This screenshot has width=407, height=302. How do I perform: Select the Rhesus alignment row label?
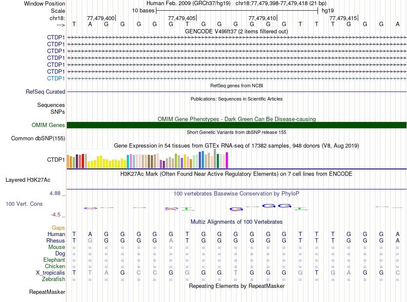pos(56,240)
